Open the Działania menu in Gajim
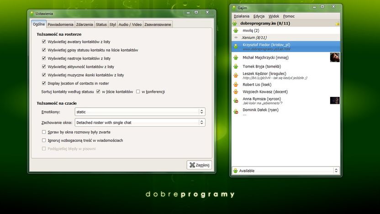Image resolution: width=380 pixels, height=214 pixels. (241, 16)
